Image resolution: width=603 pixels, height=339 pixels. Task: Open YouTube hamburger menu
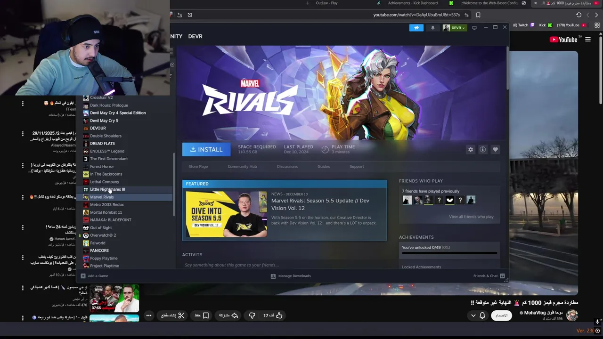click(x=588, y=40)
